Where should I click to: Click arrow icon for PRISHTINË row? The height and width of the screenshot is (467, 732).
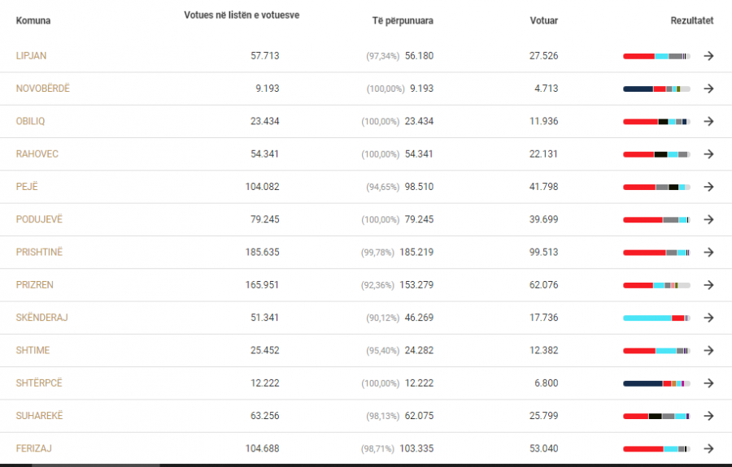tap(708, 252)
